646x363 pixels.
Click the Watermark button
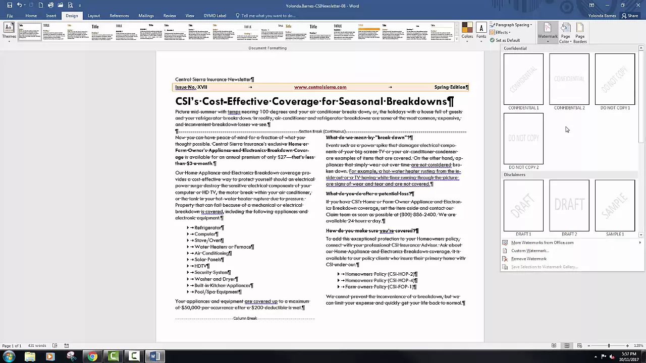[x=548, y=32]
